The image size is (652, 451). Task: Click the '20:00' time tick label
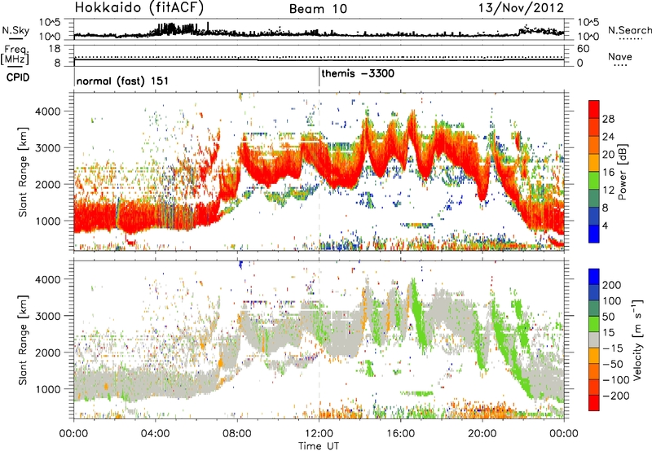coord(482,434)
